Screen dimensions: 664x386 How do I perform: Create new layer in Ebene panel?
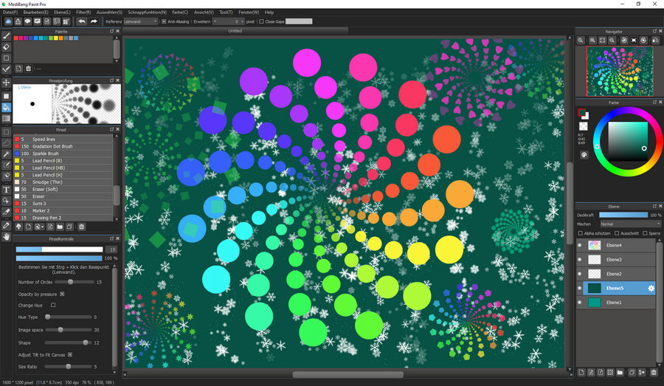click(581, 373)
